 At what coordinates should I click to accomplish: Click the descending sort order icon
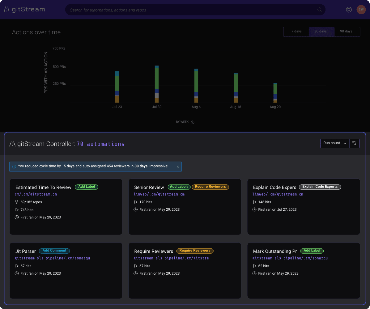354,143
